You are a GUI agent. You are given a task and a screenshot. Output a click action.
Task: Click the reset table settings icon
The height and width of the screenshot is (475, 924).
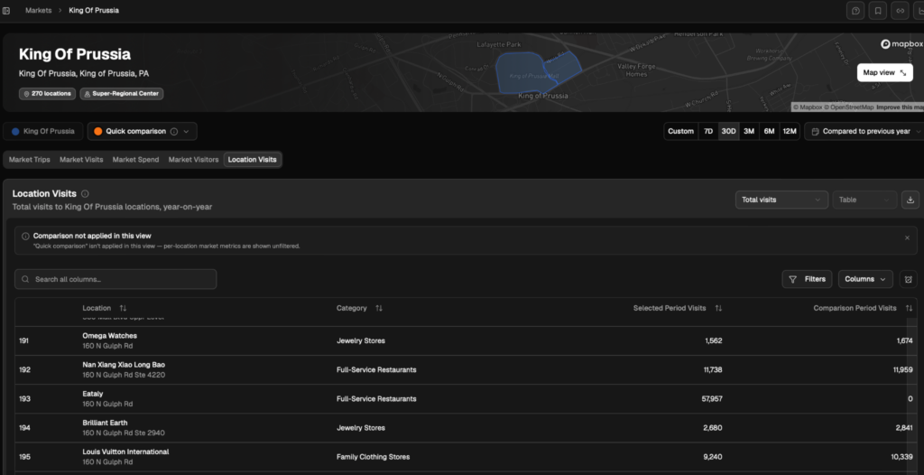[x=909, y=279]
